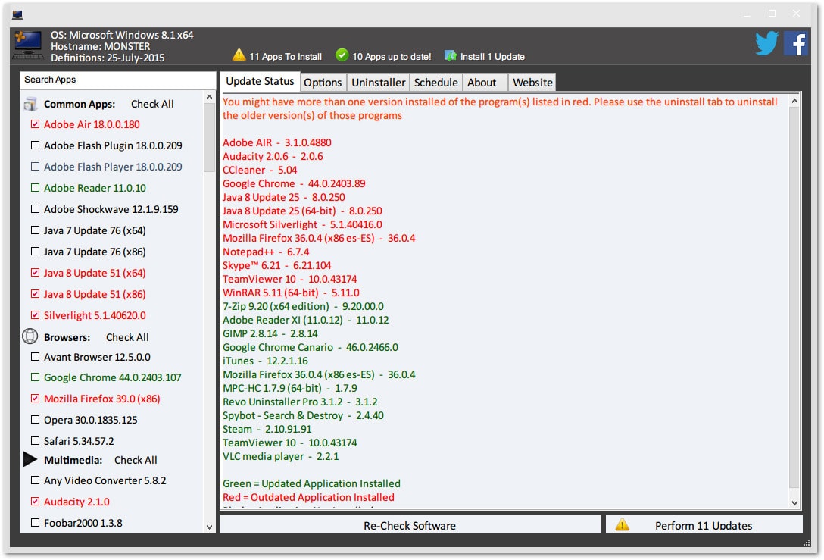Screen dimensions: 824x560
Task: Click Check All next to Multimedia
Action: (136, 460)
